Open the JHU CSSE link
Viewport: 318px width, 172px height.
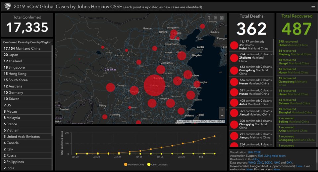(x=254, y=152)
